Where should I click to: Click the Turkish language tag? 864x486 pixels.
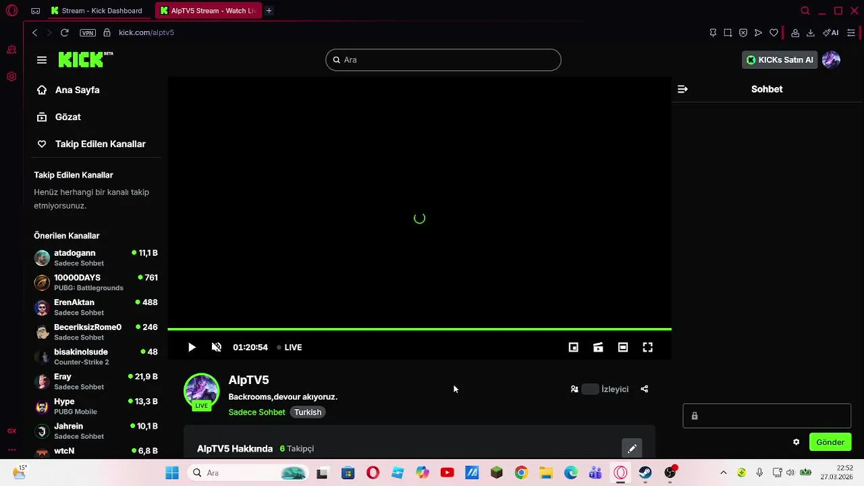point(308,412)
